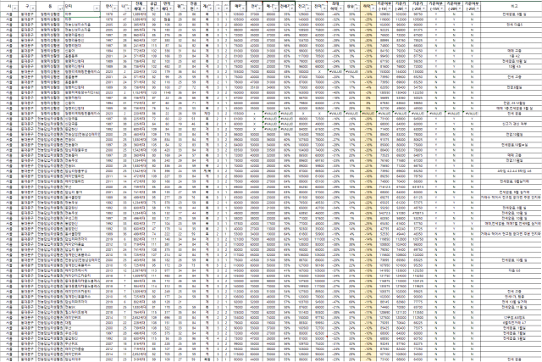Open the 연식 column filter dropdown

pos(115,8)
